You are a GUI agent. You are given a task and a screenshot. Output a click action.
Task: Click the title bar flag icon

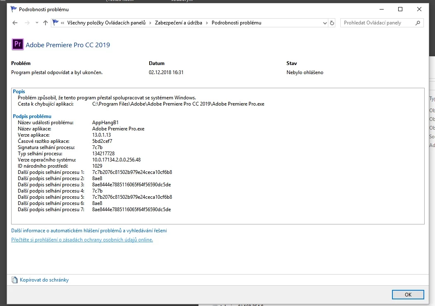14,9
